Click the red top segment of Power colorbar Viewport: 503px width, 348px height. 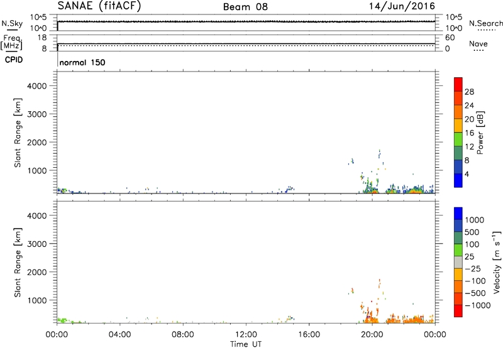(458, 84)
